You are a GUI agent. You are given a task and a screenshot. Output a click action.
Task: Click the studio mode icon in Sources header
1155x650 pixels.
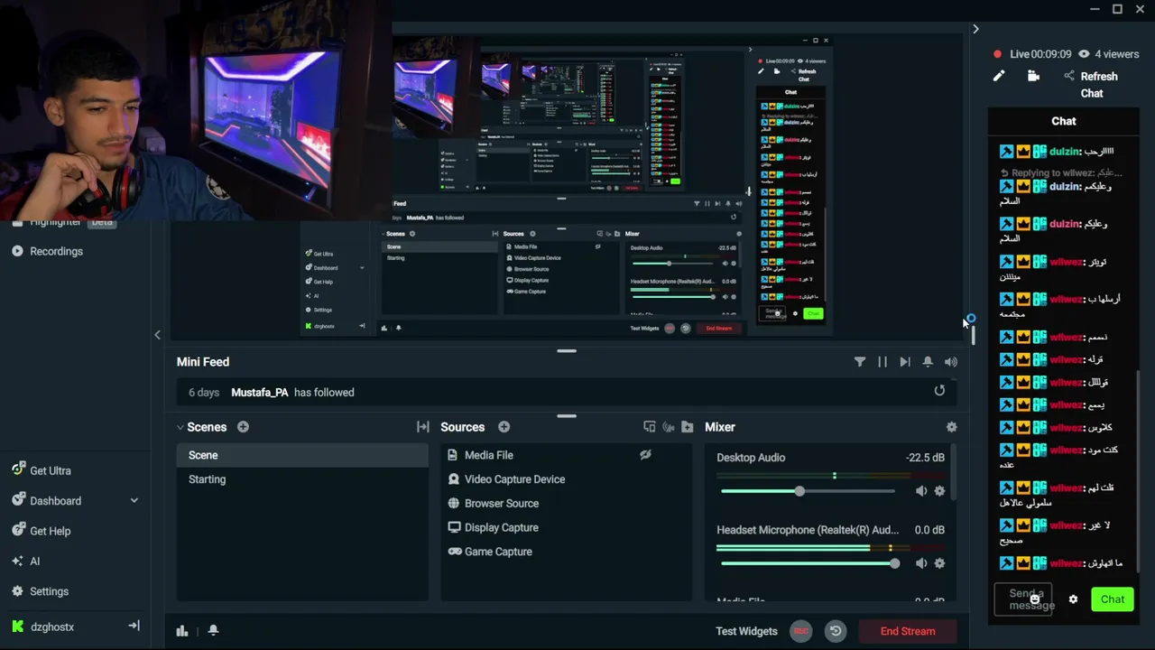pyautogui.click(x=649, y=427)
